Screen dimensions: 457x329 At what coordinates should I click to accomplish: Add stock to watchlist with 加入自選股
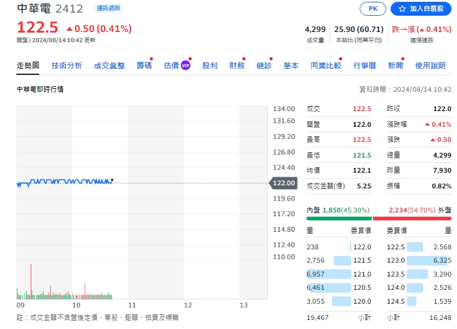(x=421, y=8)
